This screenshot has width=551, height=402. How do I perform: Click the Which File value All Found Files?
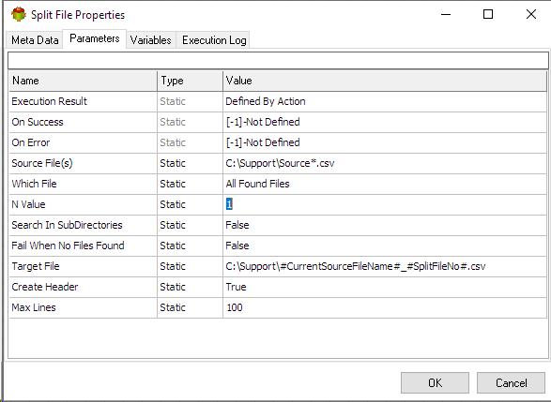click(x=385, y=184)
